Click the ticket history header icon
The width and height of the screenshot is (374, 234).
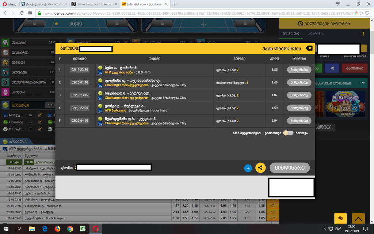pos(300,24)
